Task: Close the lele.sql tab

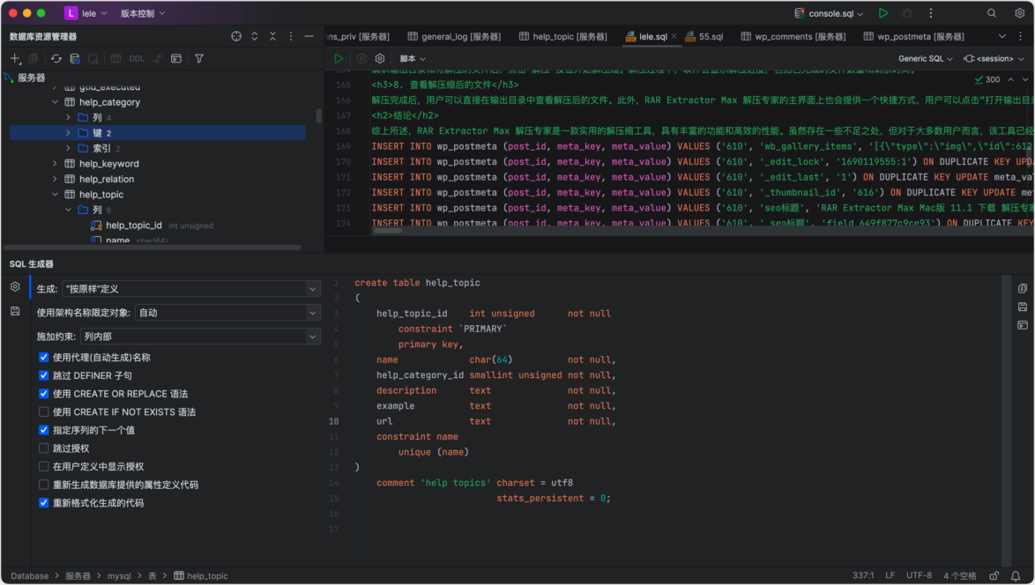Action: (x=674, y=36)
